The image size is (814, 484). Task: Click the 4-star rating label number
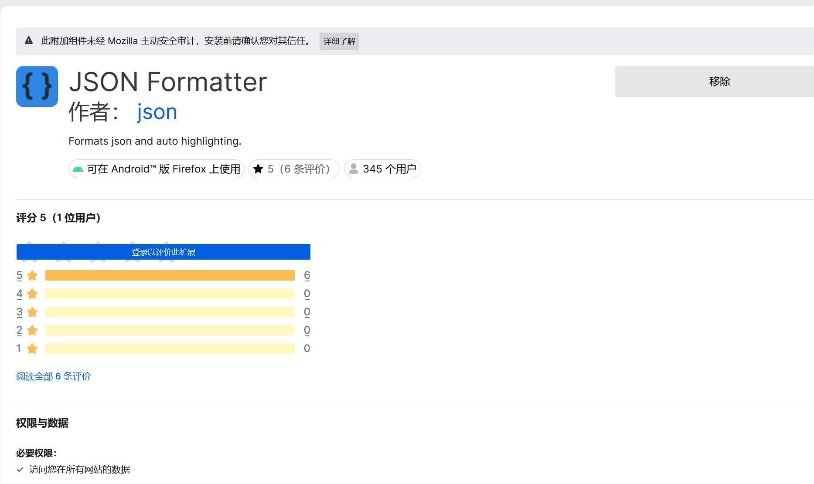[x=19, y=294]
